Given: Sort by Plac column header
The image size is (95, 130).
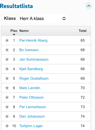Looking at the screenshot, I should coord(14,31).
